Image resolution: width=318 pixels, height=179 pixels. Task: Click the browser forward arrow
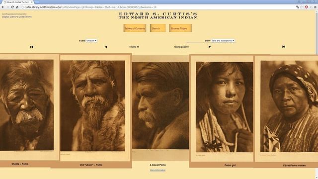7,7
